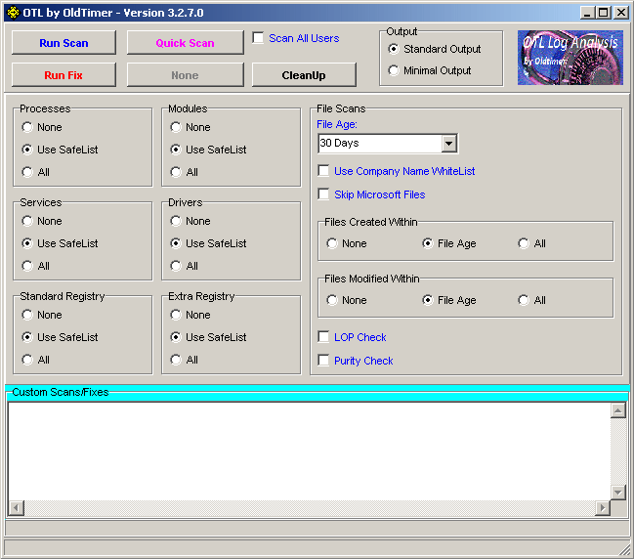Image resolution: width=634 pixels, height=559 pixels.
Task: Click the grayed None button
Action: point(186,75)
